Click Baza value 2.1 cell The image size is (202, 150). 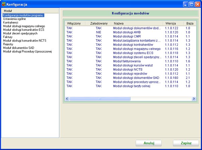(x=188, y=78)
